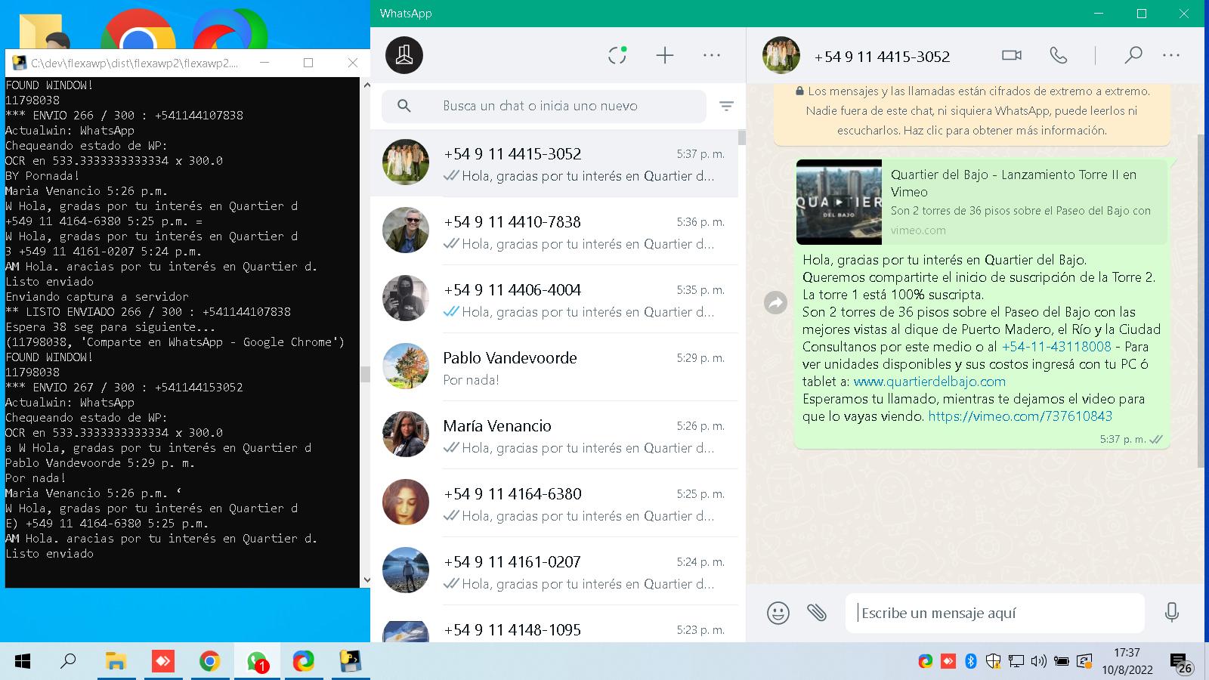Switch to Google Chrome in the taskbar

tap(209, 662)
